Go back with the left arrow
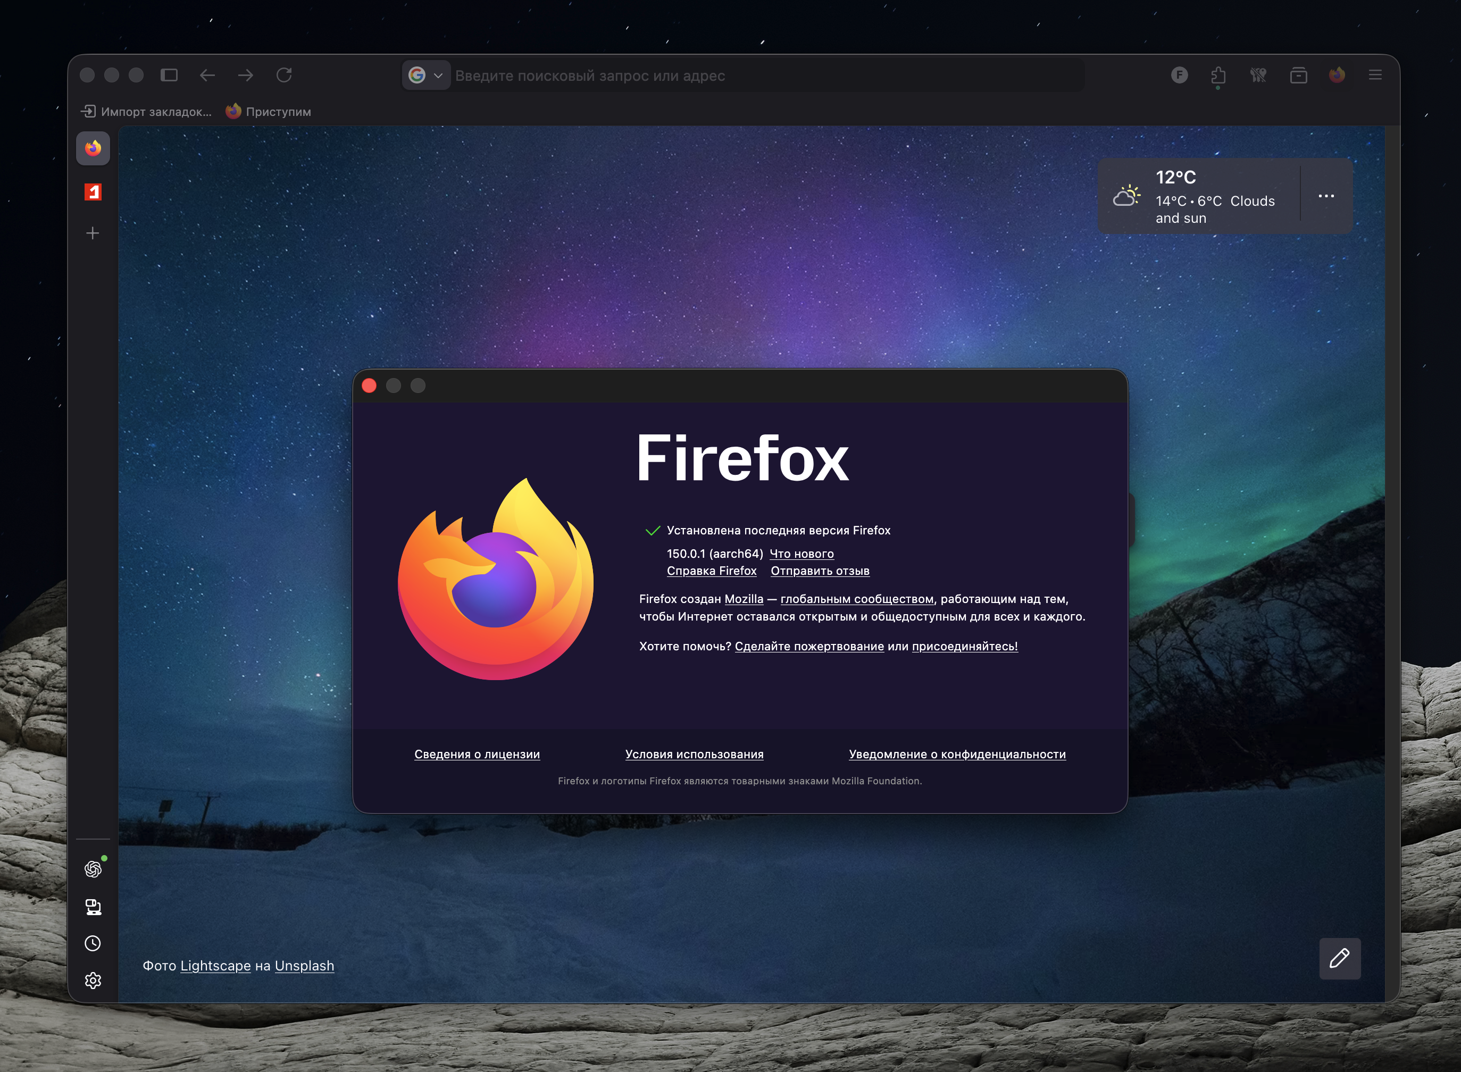 [207, 76]
